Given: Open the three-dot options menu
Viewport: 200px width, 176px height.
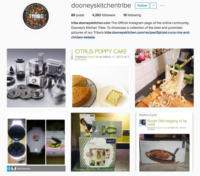Looking at the screenshot, I should (162, 6).
